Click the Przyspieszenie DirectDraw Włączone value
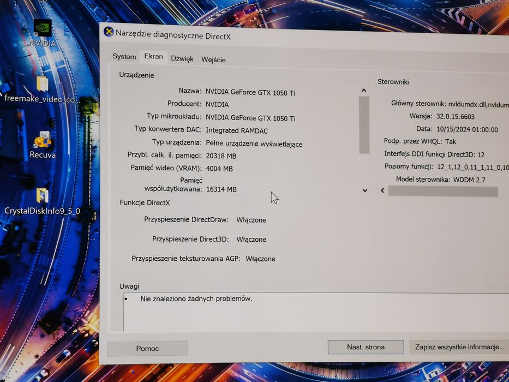The height and width of the screenshot is (382, 509). (251, 220)
